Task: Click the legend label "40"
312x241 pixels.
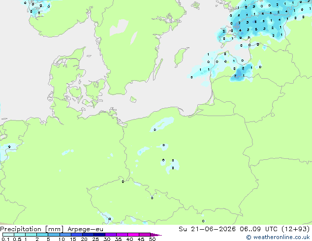Action: pos(129,239)
